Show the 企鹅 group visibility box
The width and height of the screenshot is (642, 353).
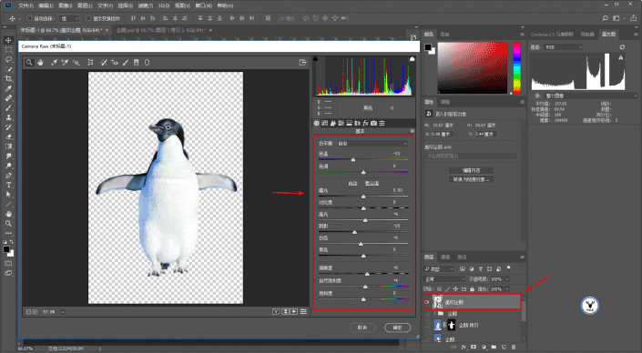[x=427, y=314]
